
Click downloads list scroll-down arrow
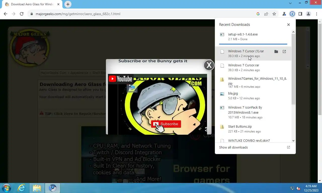[293, 141]
